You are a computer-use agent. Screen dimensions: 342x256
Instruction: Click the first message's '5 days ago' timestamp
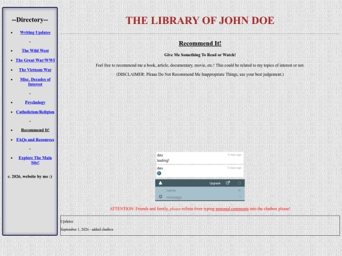tap(235, 155)
